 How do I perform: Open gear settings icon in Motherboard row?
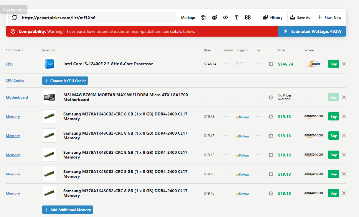(271, 97)
